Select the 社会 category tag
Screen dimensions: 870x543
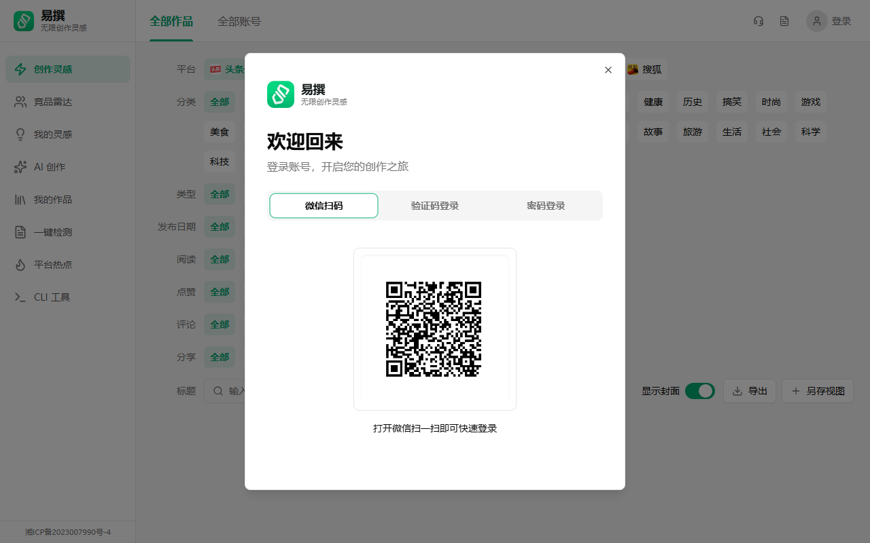click(x=771, y=132)
